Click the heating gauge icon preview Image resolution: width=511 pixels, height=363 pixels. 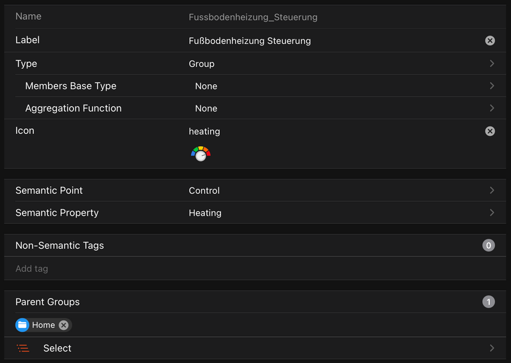click(201, 154)
